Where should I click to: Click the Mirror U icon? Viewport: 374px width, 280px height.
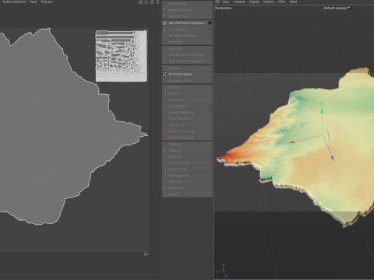(164, 87)
